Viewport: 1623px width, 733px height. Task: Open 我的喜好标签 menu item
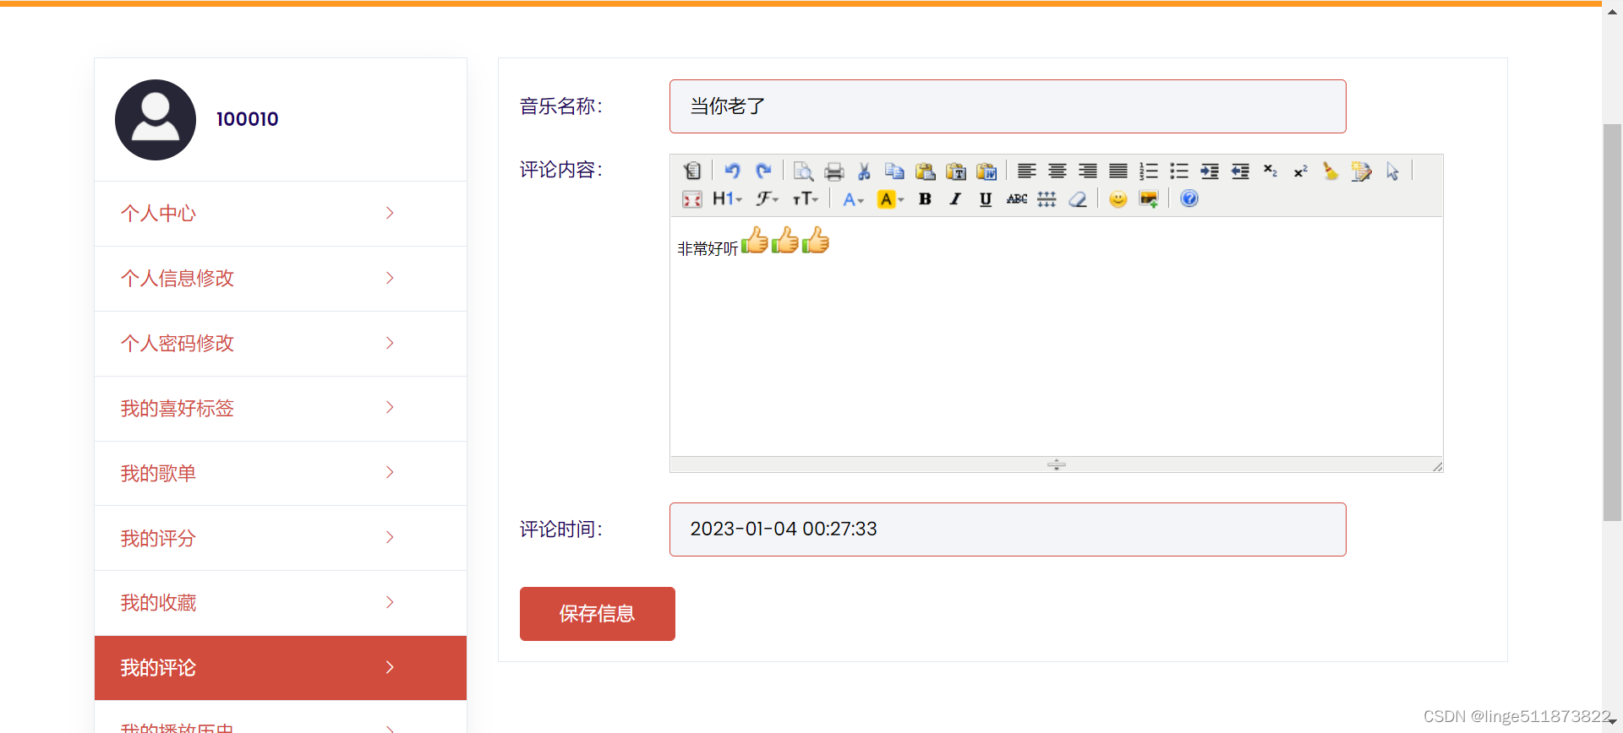coord(281,409)
